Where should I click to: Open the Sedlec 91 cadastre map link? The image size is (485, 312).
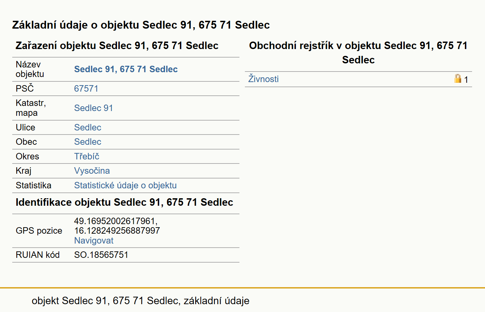click(94, 108)
